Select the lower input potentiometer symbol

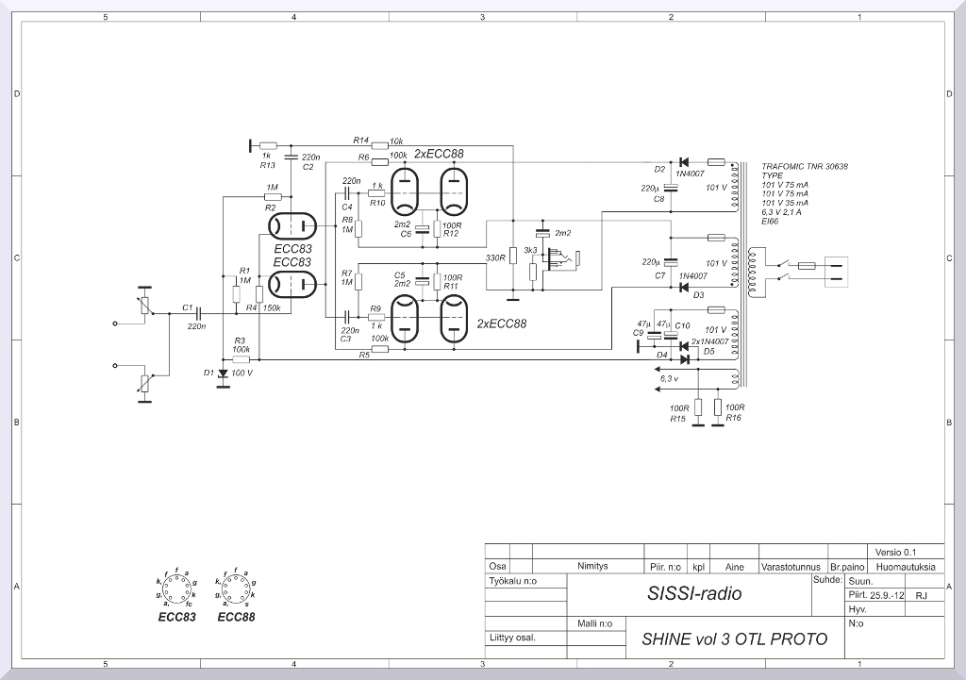point(144,383)
